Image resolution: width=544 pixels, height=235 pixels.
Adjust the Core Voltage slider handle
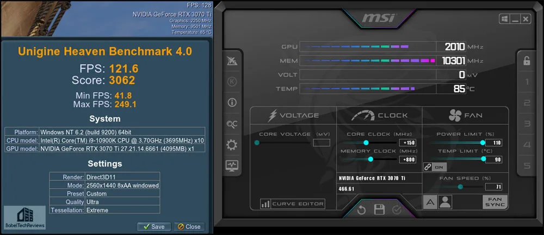point(257,143)
